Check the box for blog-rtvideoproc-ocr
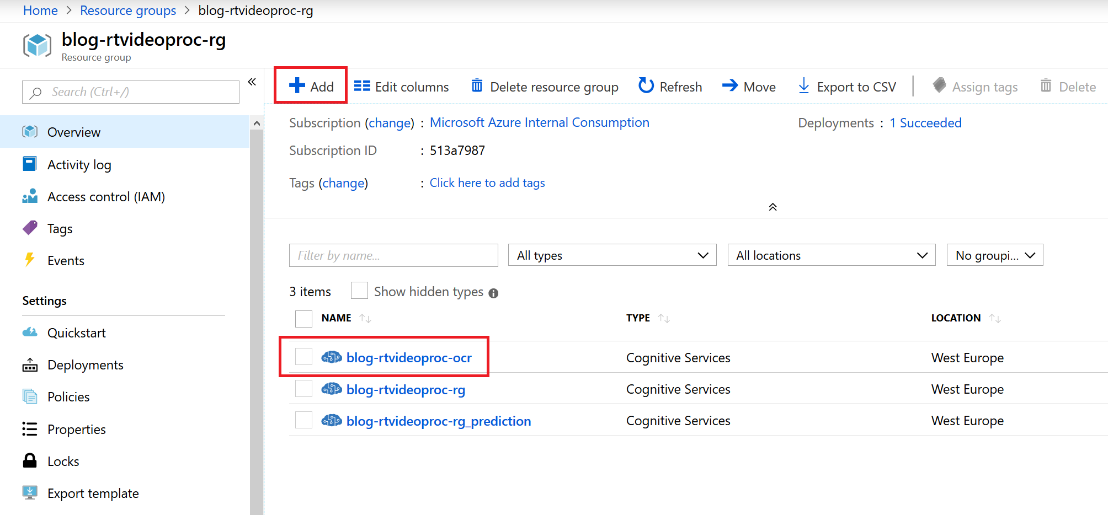The width and height of the screenshot is (1108, 515). coord(303,357)
